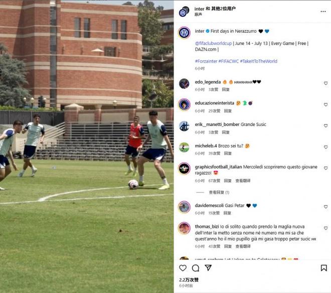Click the training video to pause
Image resolution: width=331 pixels, height=293 pixels.
click(x=87, y=146)
